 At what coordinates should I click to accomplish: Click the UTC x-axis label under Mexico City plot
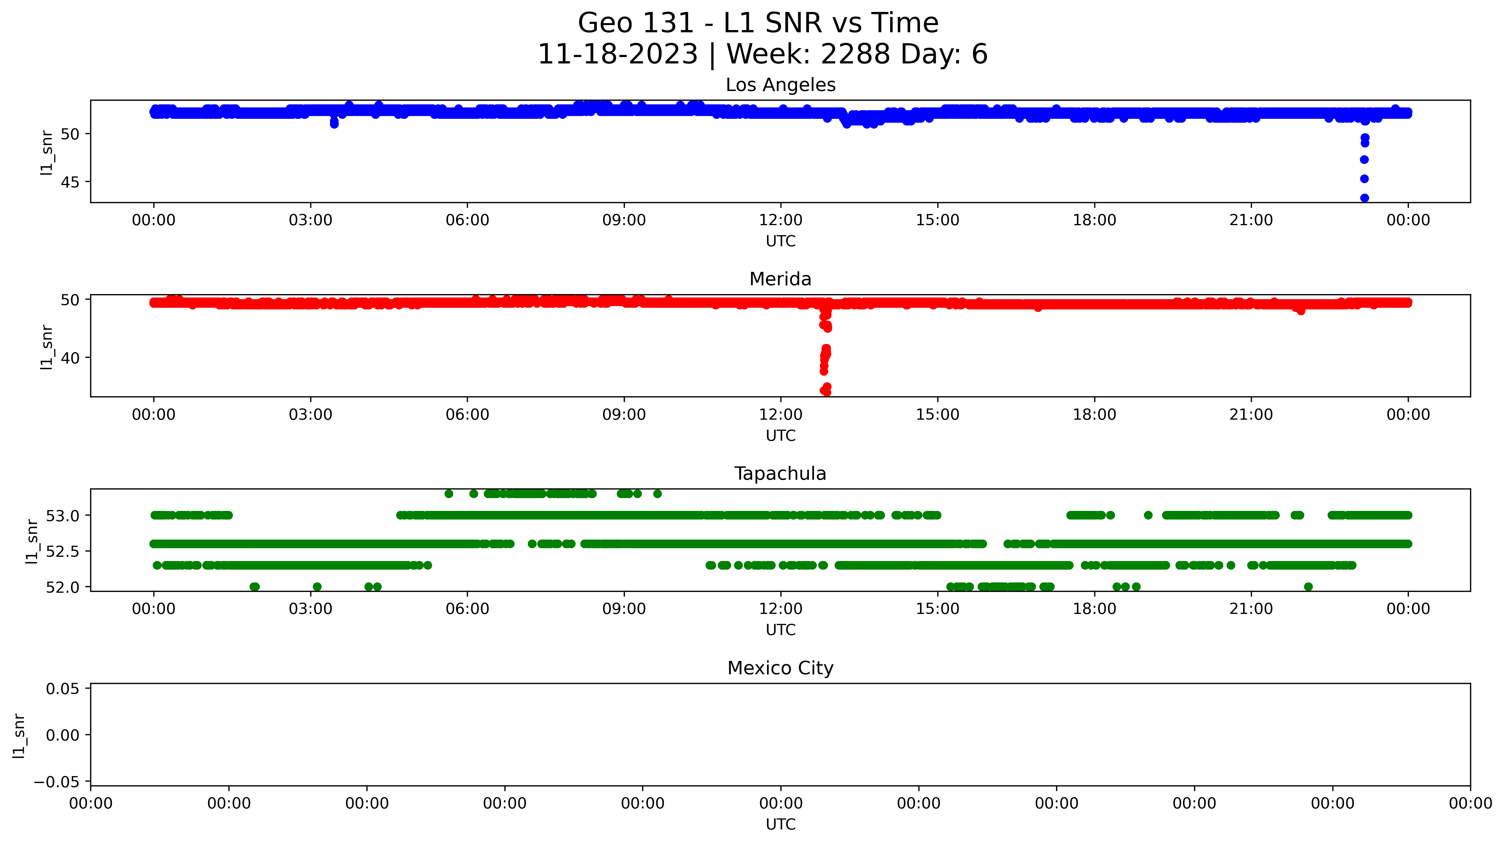[x=781, y=825]
